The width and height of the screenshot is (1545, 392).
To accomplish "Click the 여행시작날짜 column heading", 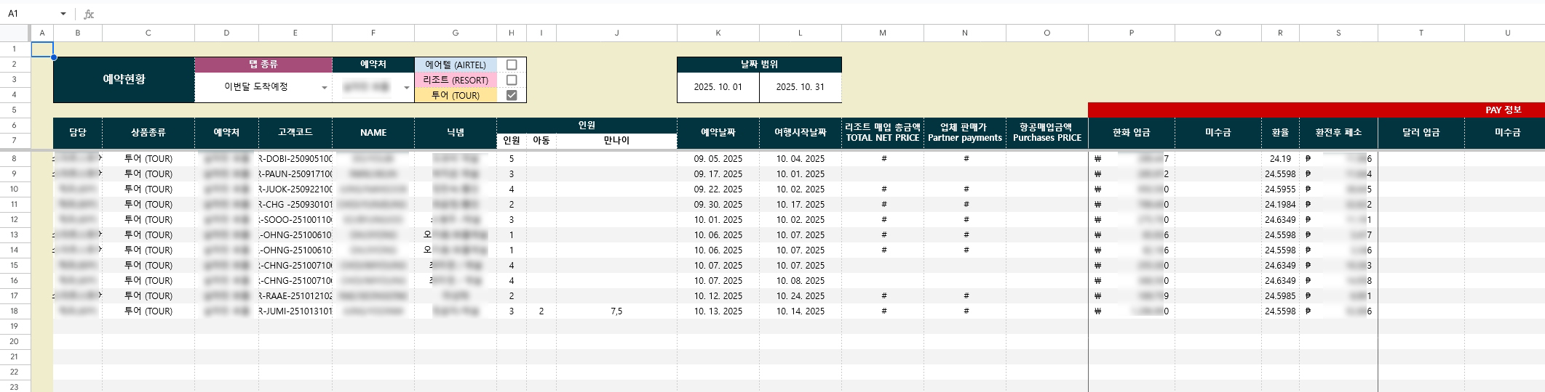I will [x=801, y=133].
